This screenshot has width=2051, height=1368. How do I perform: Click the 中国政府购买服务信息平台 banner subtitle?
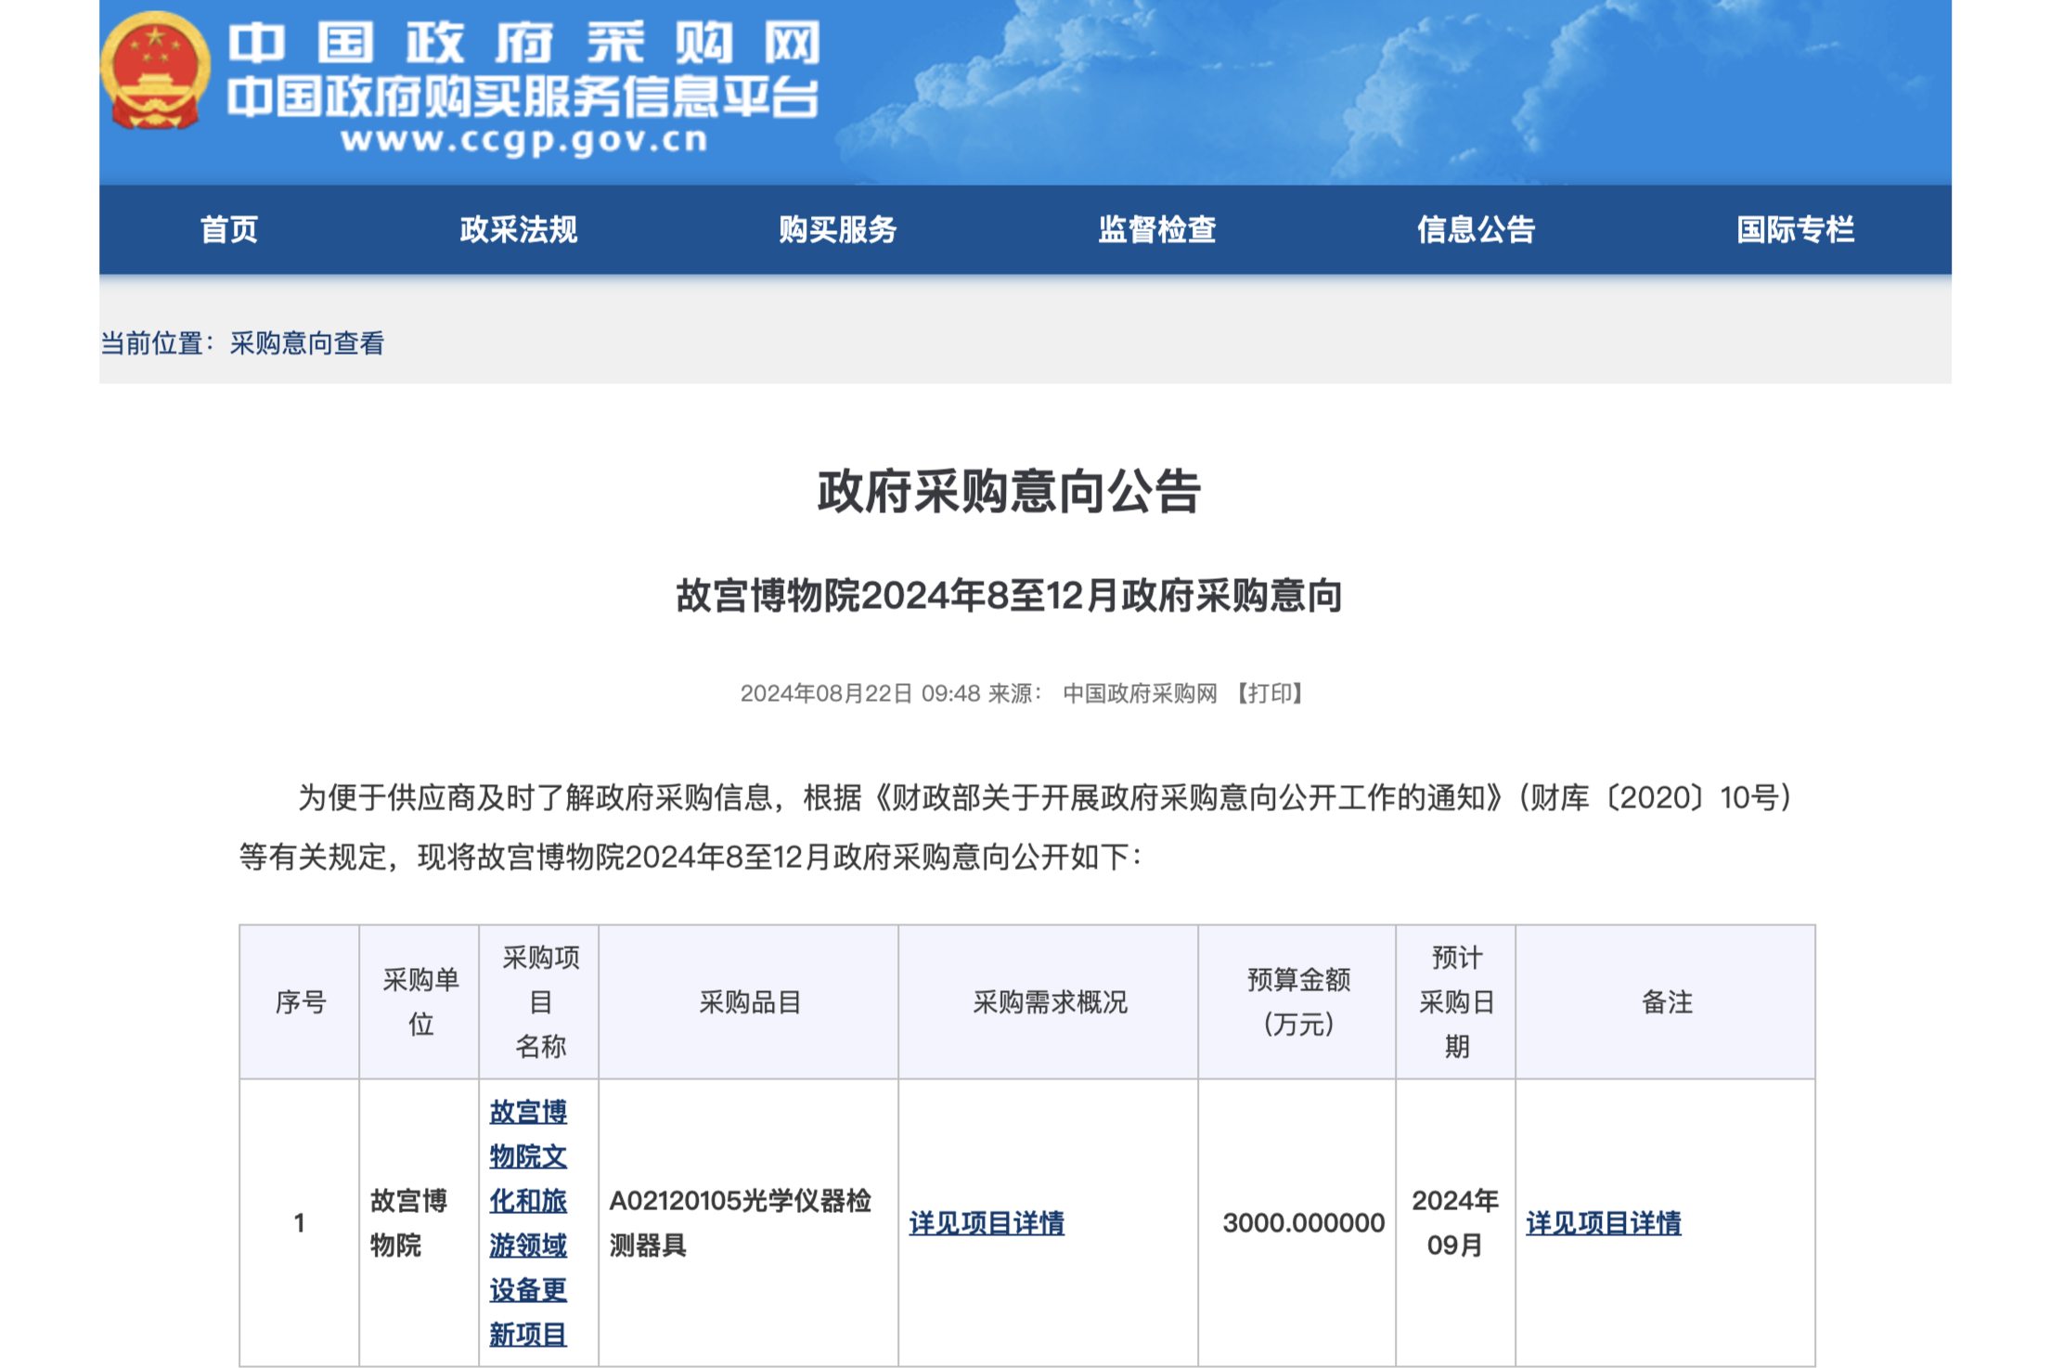[x=523, y=97]
